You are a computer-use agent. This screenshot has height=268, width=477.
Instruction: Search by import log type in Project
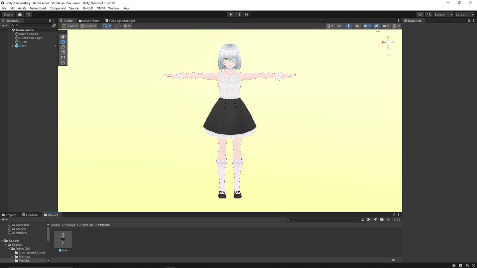pos(382,220)
